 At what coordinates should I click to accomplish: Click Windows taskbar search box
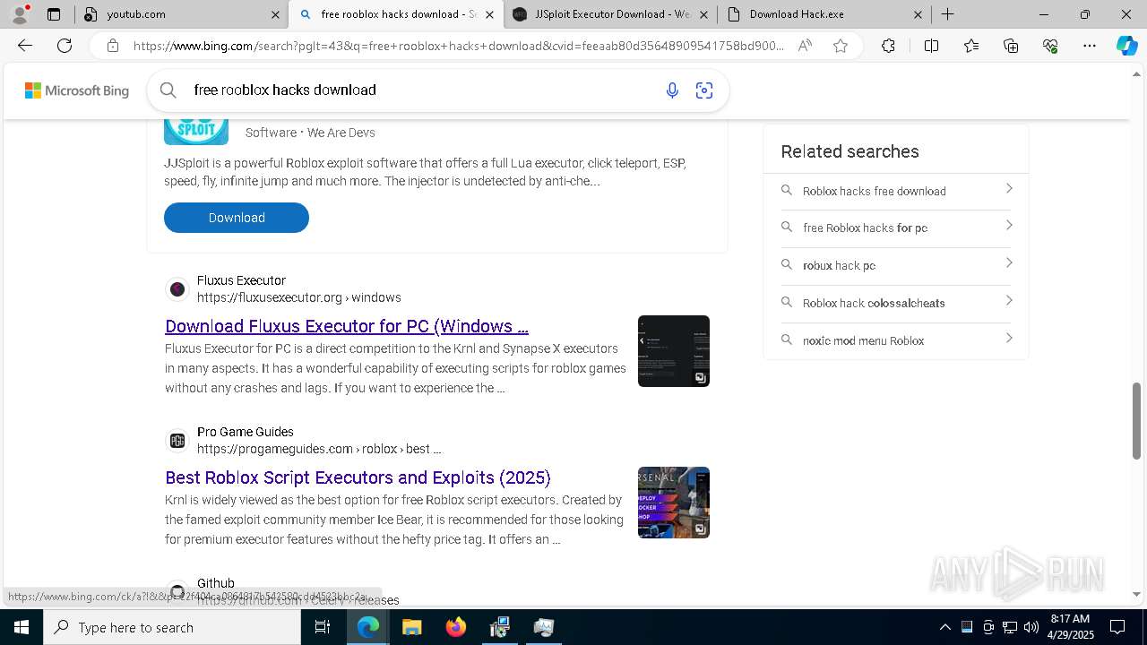point(172,627)
